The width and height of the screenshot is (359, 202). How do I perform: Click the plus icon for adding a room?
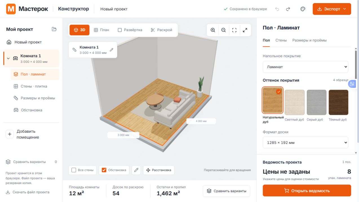tap(10, 134)
